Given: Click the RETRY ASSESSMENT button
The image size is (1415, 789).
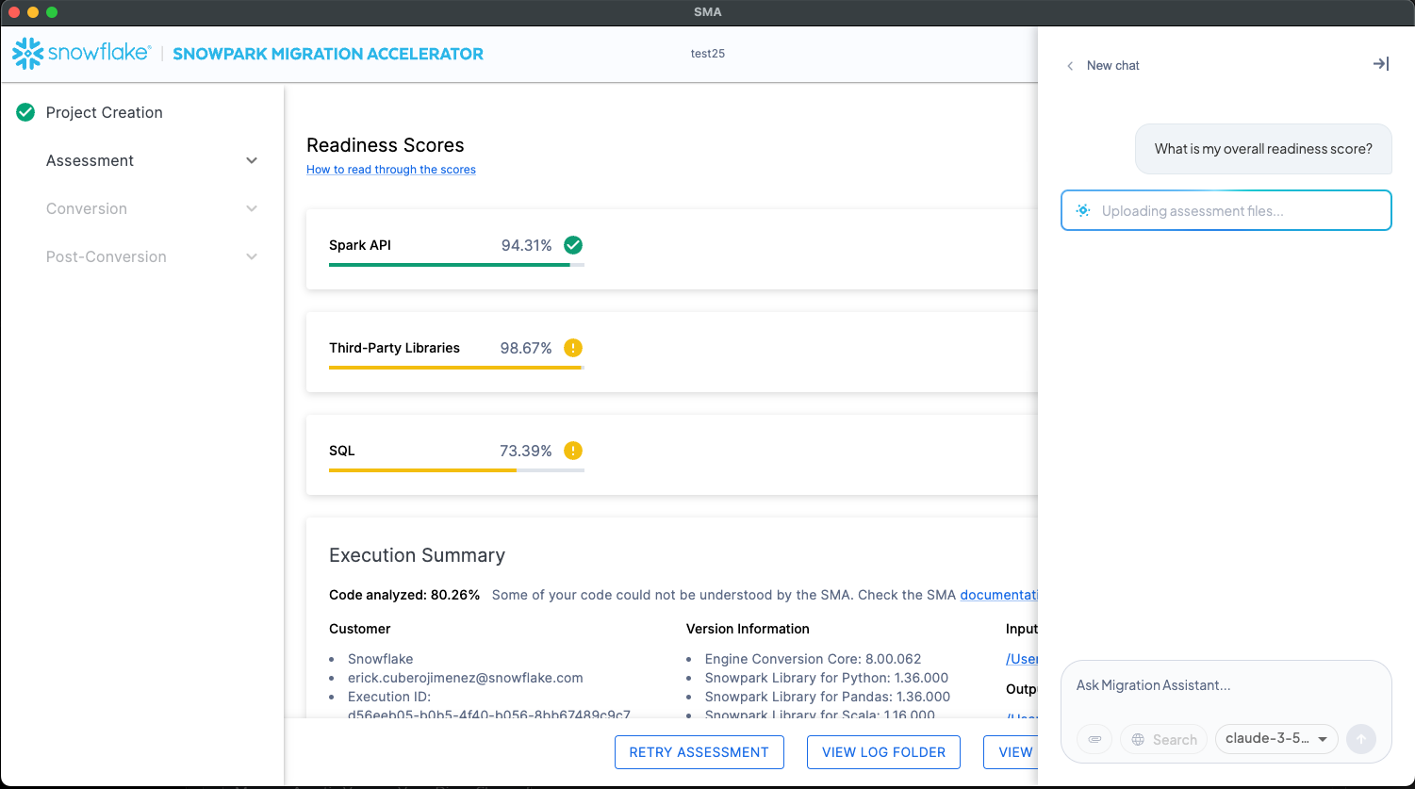Looking at the screenshot, I should (699, 751).
